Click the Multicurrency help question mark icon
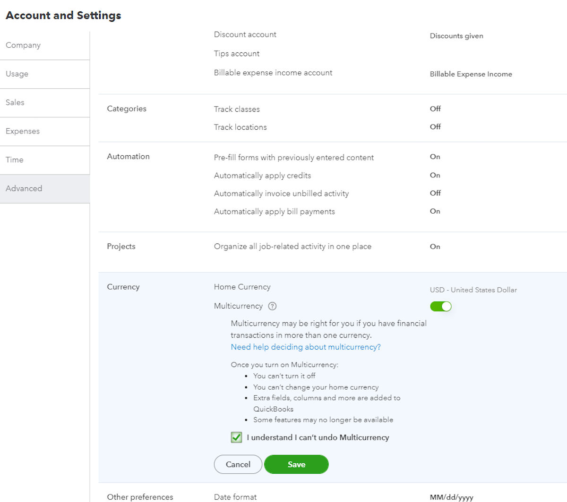Viewport: 567px width, 502px height. click(x=272, y=306)
